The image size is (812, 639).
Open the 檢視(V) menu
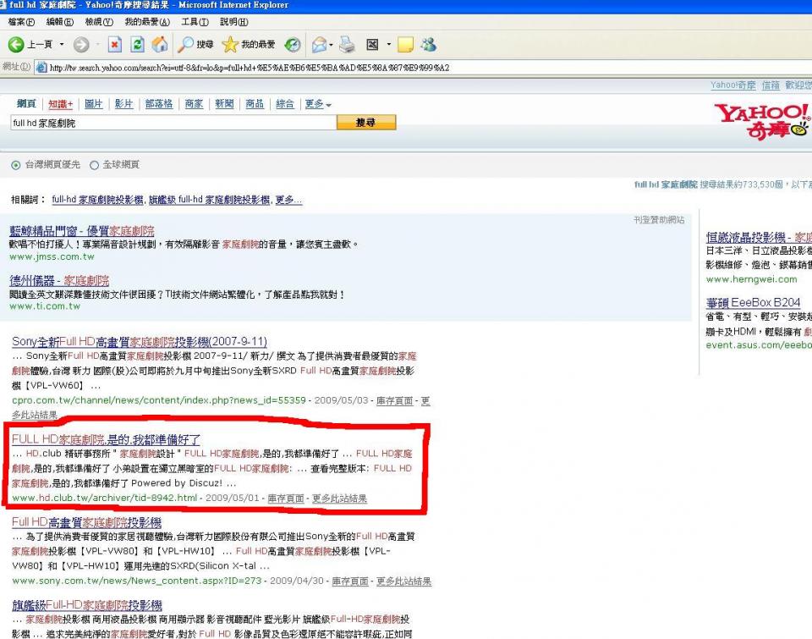coord(99,22)
